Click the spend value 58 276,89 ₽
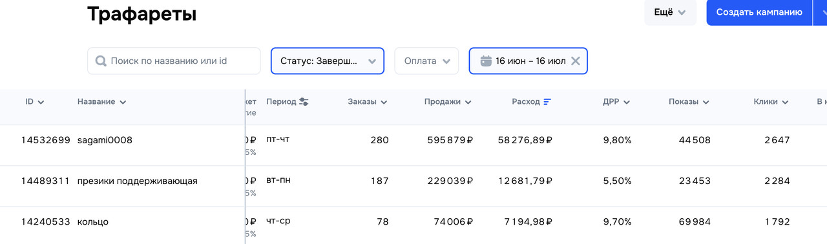The image size is (827, 244). click(x=525, y=140)
